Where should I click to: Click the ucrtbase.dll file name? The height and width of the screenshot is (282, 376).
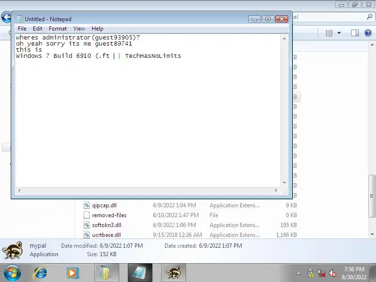(107, 235)
